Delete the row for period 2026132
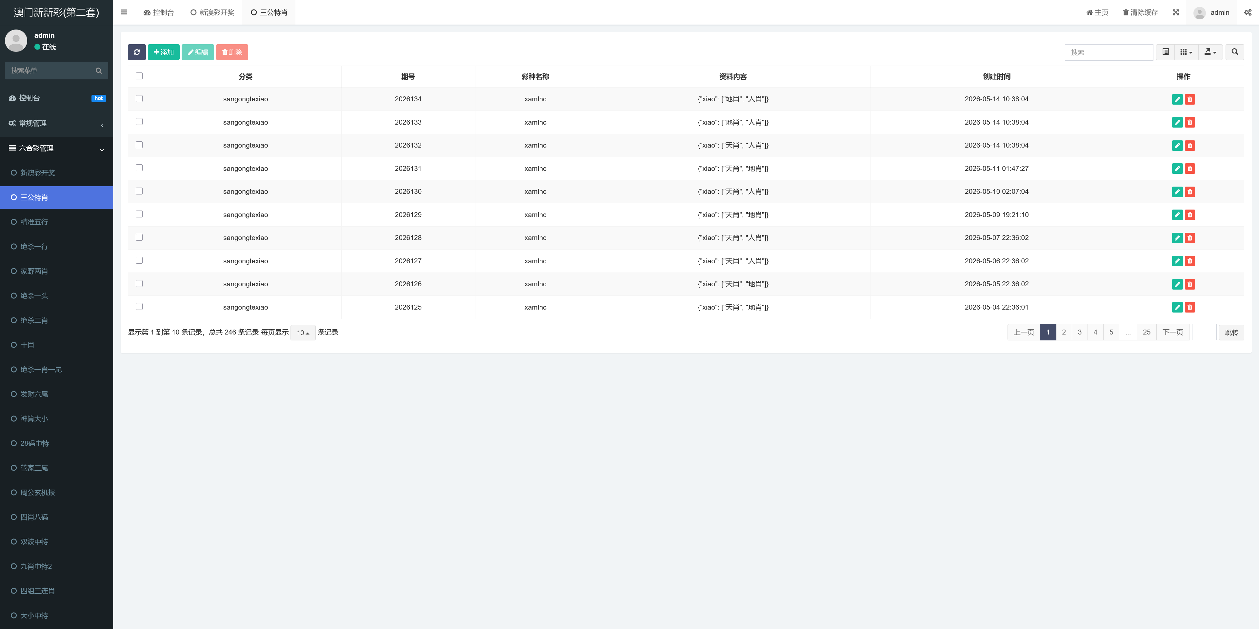The image size is (1259, 629). pos(1189,145)
